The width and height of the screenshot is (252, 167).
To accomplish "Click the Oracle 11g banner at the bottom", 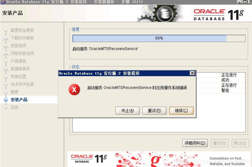I will 159,159.
